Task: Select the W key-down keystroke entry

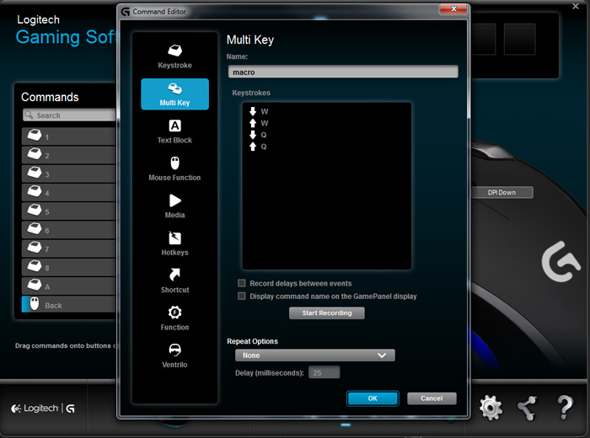Action: pos(259,111)
